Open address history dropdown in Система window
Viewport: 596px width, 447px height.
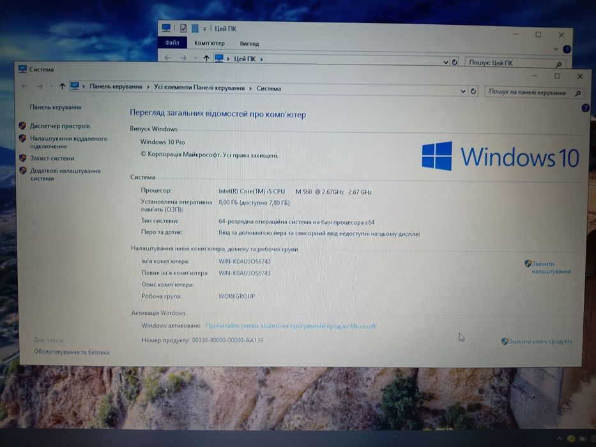click(463, 91)
